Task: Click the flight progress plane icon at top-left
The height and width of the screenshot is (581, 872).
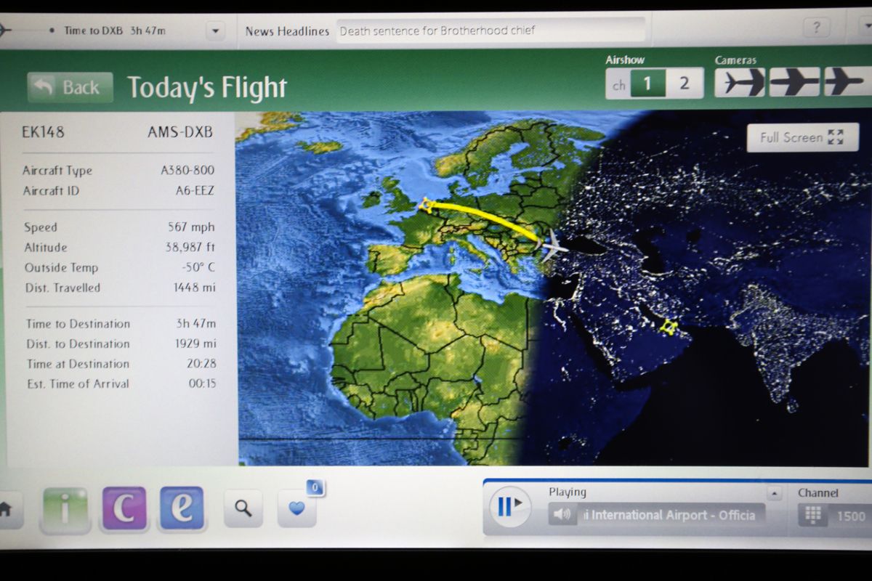Action: tap(5, 31)
